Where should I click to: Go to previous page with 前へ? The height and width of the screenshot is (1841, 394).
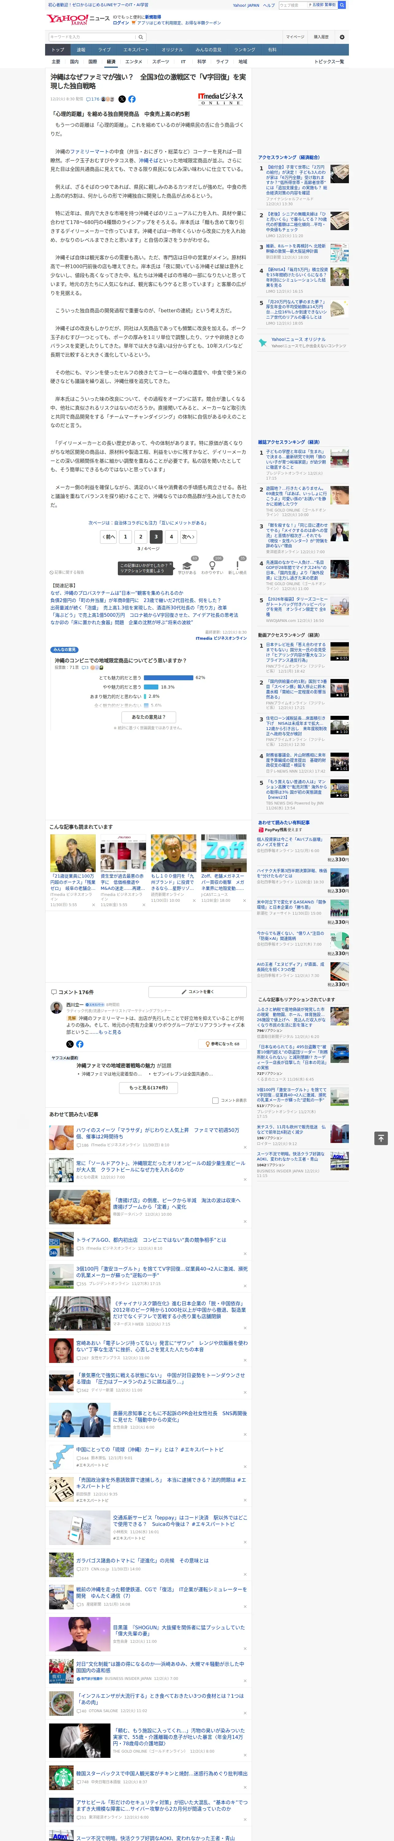tap(108, 537)
